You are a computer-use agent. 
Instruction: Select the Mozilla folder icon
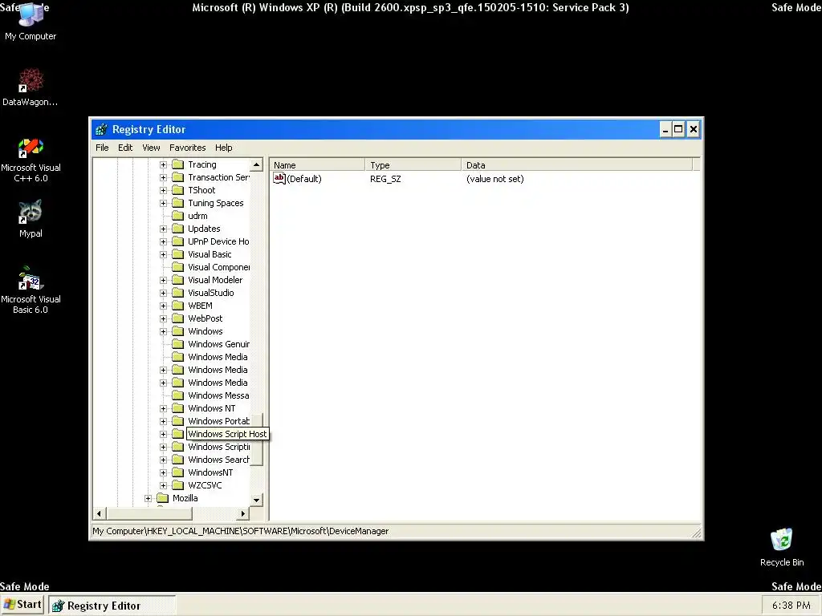click(x=162, y=498)
